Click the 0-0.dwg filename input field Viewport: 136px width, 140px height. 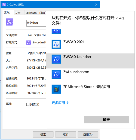pyautogui.click(x=36, y=23)
